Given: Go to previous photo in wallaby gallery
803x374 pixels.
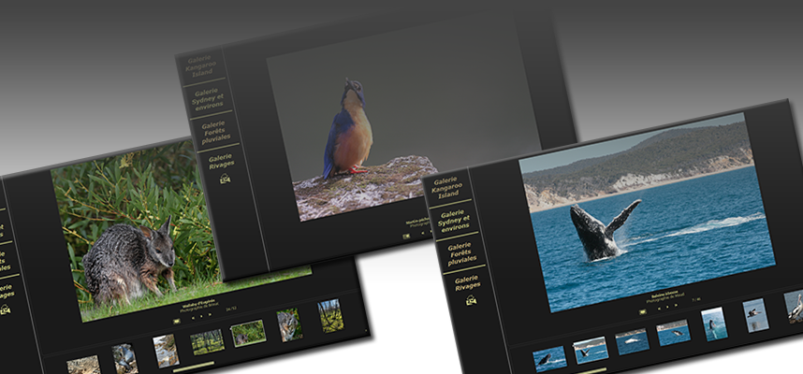Looking at the screenshot, I should [x=193, y=318].
